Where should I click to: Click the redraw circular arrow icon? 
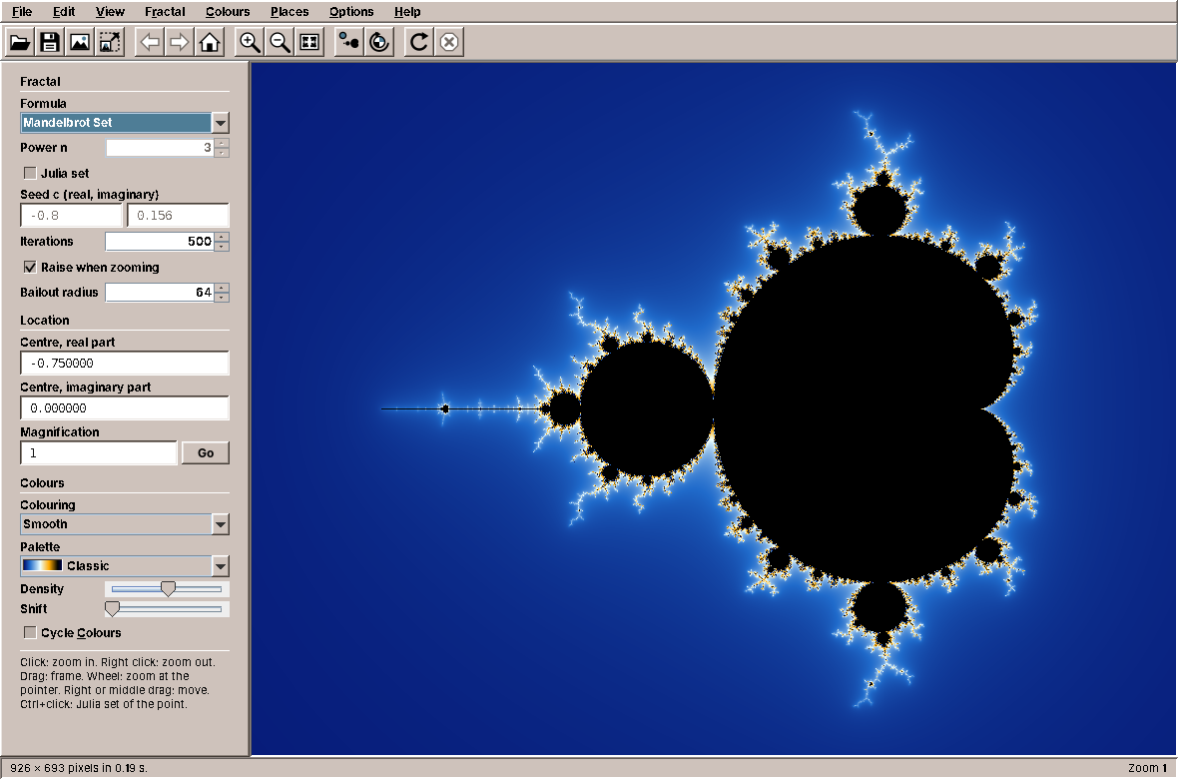pos(419,42)
